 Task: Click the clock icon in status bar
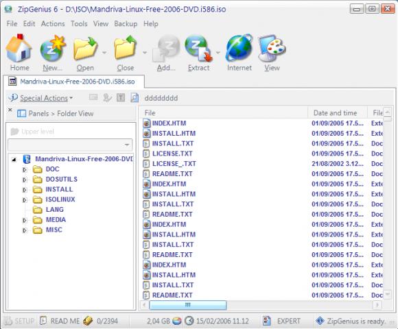click(x=189, y=321)
